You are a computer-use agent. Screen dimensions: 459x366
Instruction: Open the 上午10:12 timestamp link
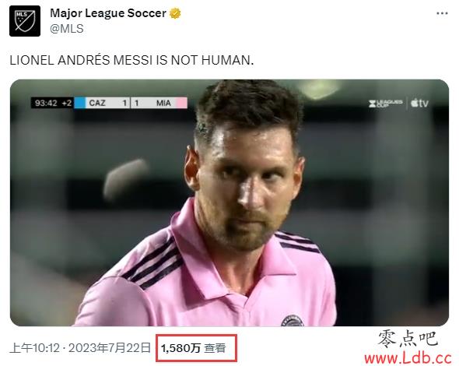34,348
